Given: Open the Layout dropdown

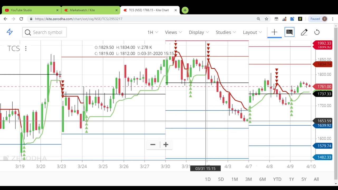Looking at the screenshot, I should click(252, 32).
